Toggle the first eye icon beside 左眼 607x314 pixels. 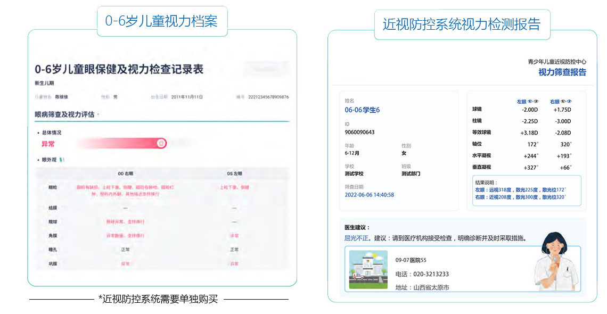[530, 101]
